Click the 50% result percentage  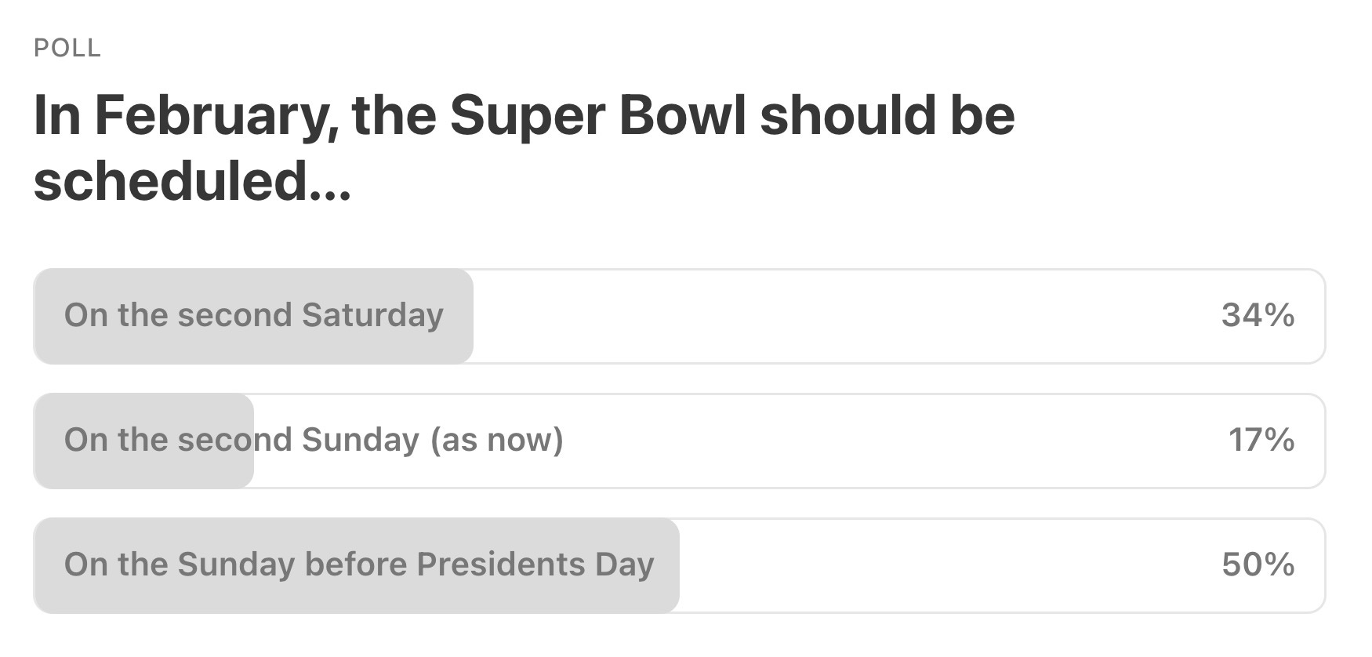tap(1258, 564)
